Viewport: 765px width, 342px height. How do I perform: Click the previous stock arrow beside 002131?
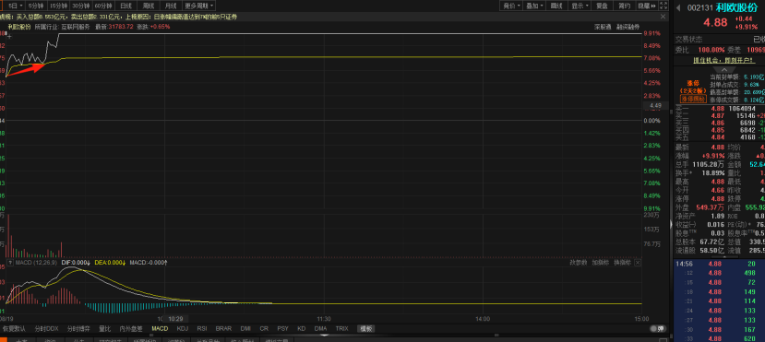677,7
